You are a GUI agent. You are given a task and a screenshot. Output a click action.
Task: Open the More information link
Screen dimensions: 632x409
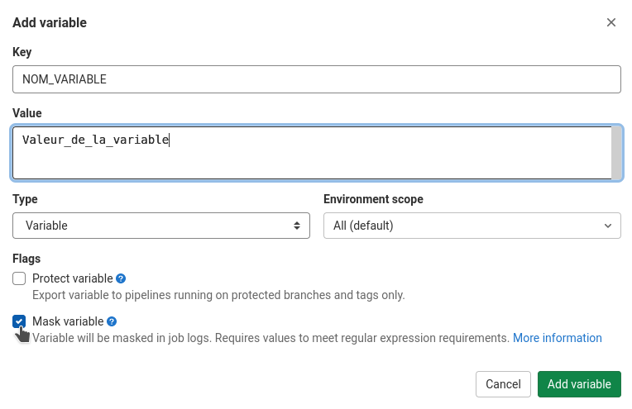click(x=557, y=338)
